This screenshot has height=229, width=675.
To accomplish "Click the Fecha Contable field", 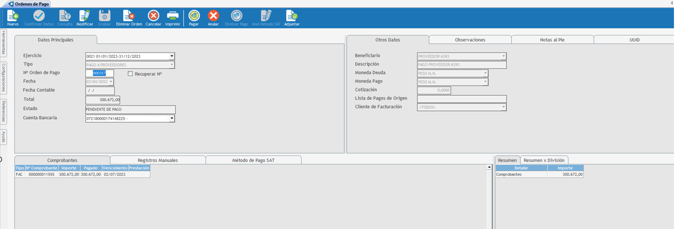I will 100,91.
